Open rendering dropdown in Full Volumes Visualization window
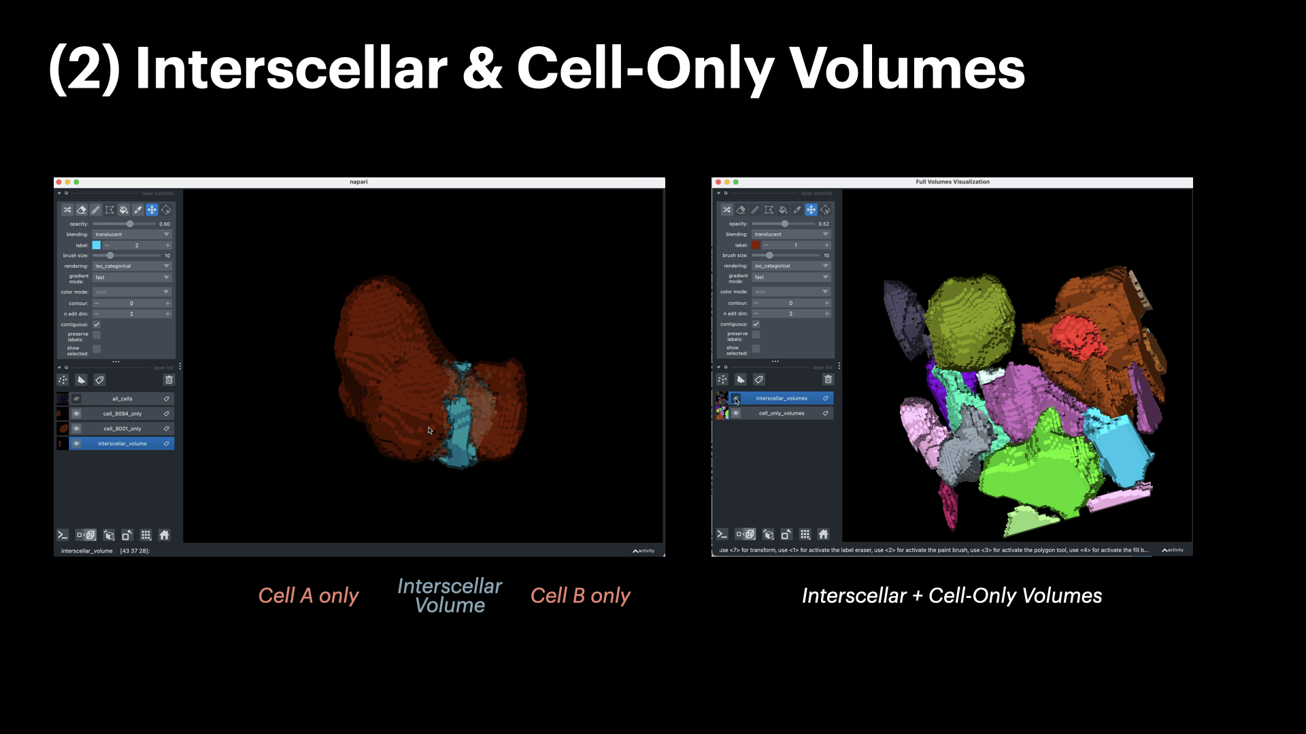Viewport: 1306px width, 734px height. click(791, 266)
